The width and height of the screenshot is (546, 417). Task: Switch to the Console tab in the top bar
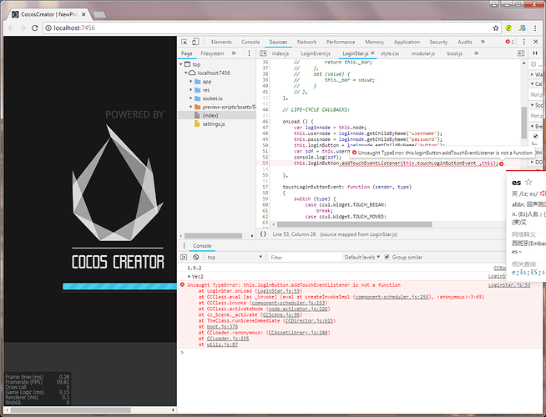coord(250,42)
